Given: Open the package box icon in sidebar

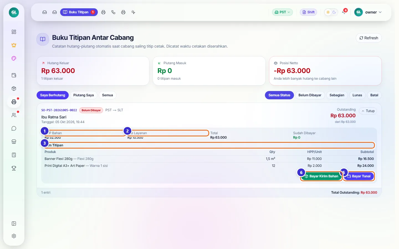Looking at the screenshot, I should pyautogui.click(x=14, y=89).
